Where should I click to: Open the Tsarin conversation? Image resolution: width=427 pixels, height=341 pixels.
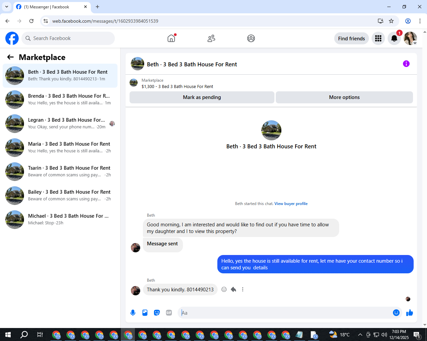coord(60,172)
